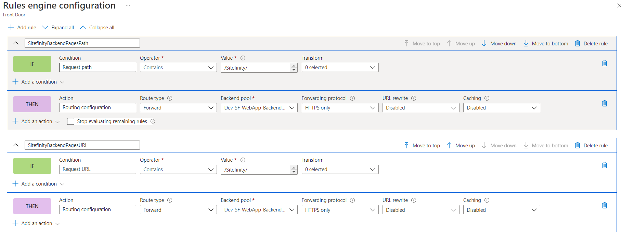Delete the THEN action in SitefinityBackendPagesPath rule
621x235 pixels.
(605, 103)
